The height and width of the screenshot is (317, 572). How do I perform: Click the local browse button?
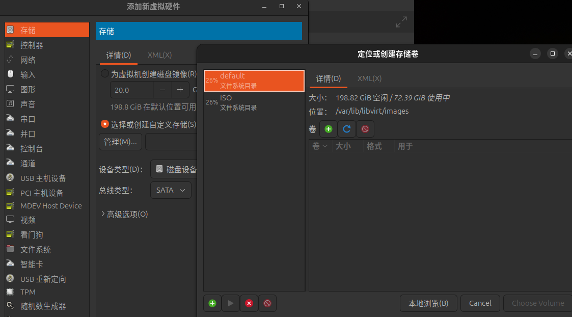click(428, 303)
